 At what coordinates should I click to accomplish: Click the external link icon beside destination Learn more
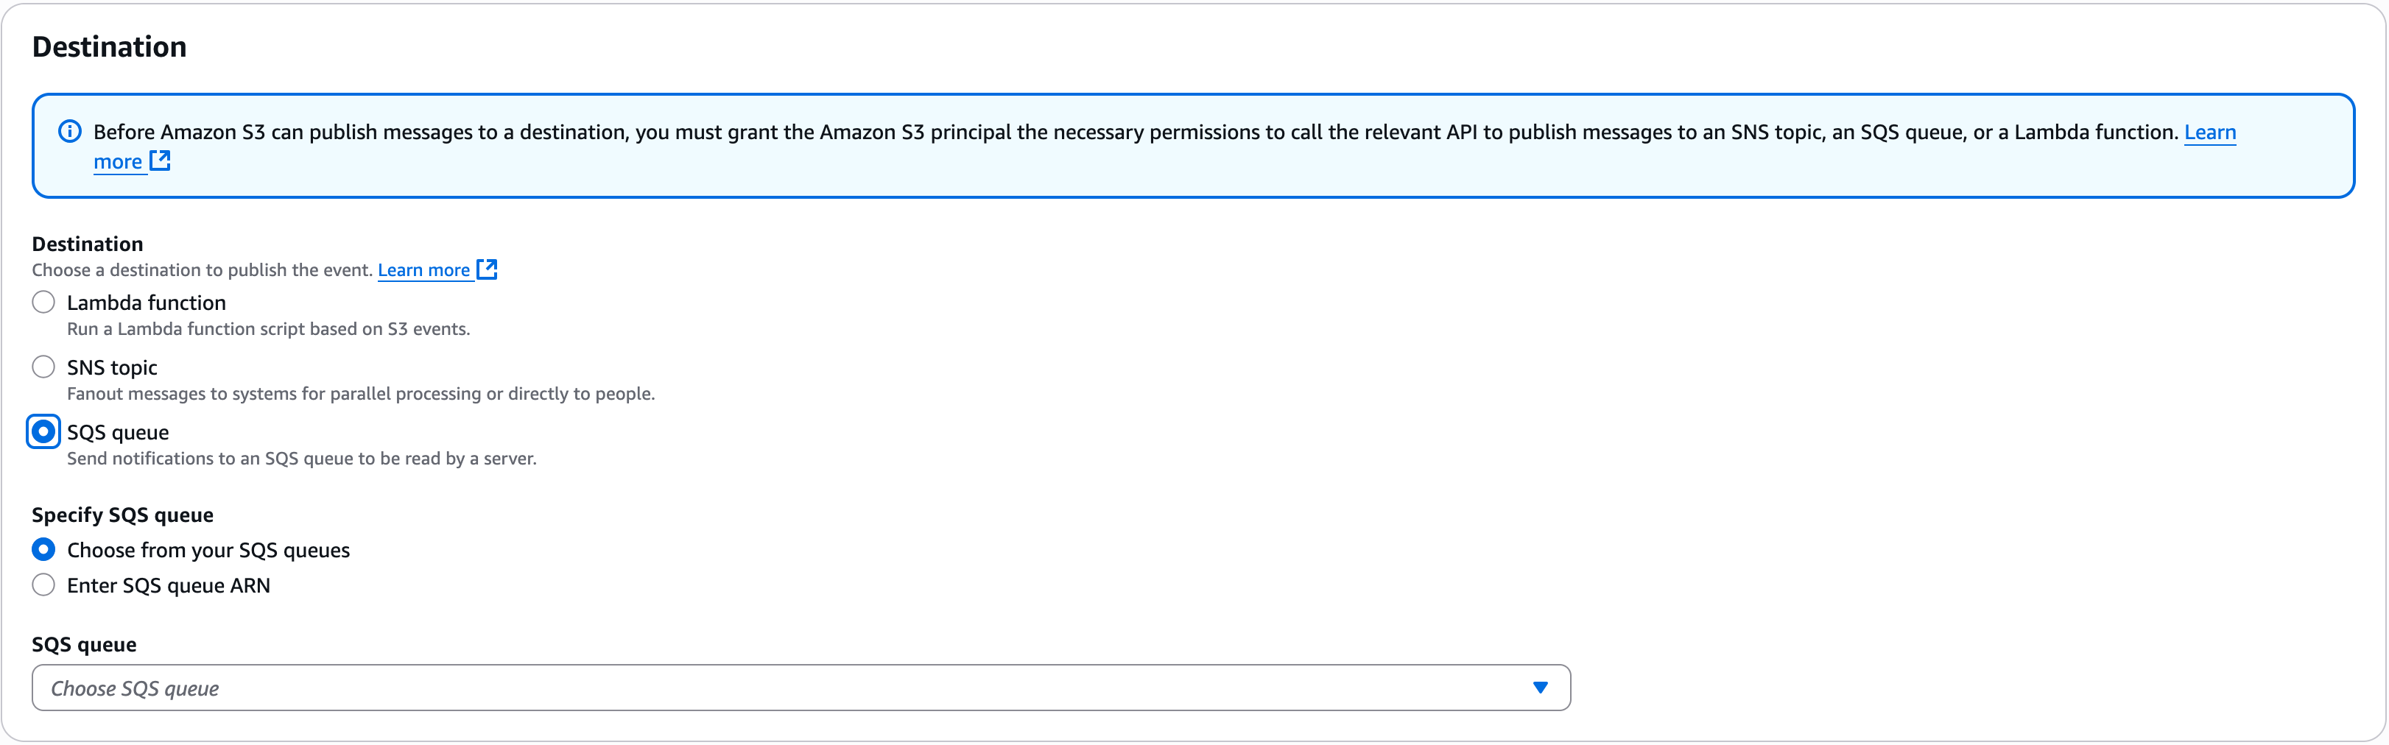pos(487,269)
